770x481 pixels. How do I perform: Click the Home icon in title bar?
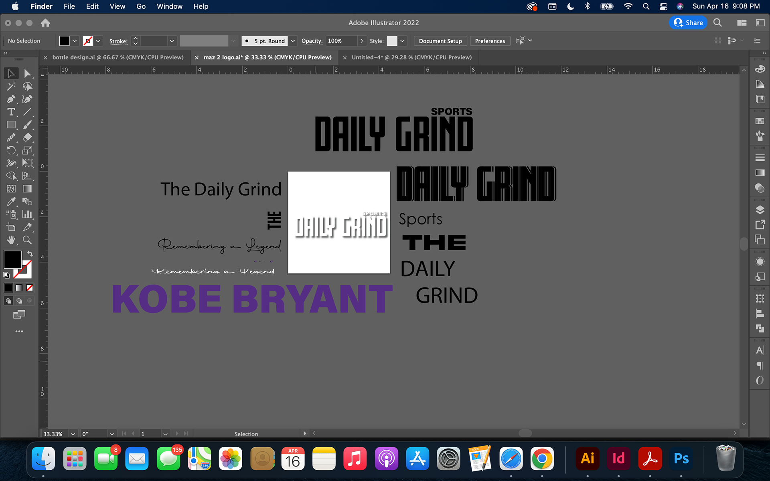[x=45, y=23]
